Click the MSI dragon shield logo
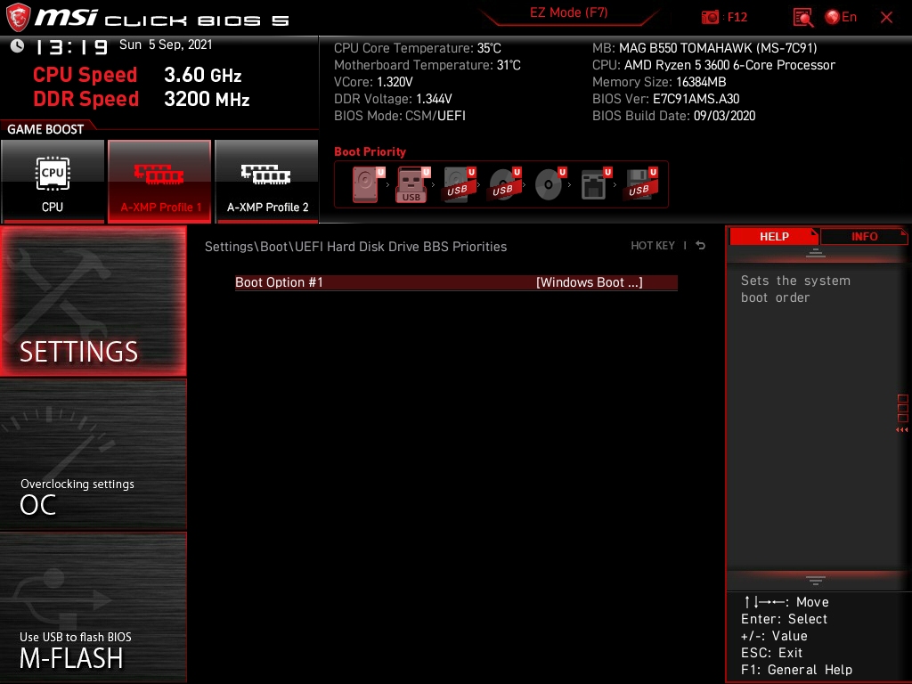Image resolution: width=912 pixels, height=684 pixels. [18, 17]
